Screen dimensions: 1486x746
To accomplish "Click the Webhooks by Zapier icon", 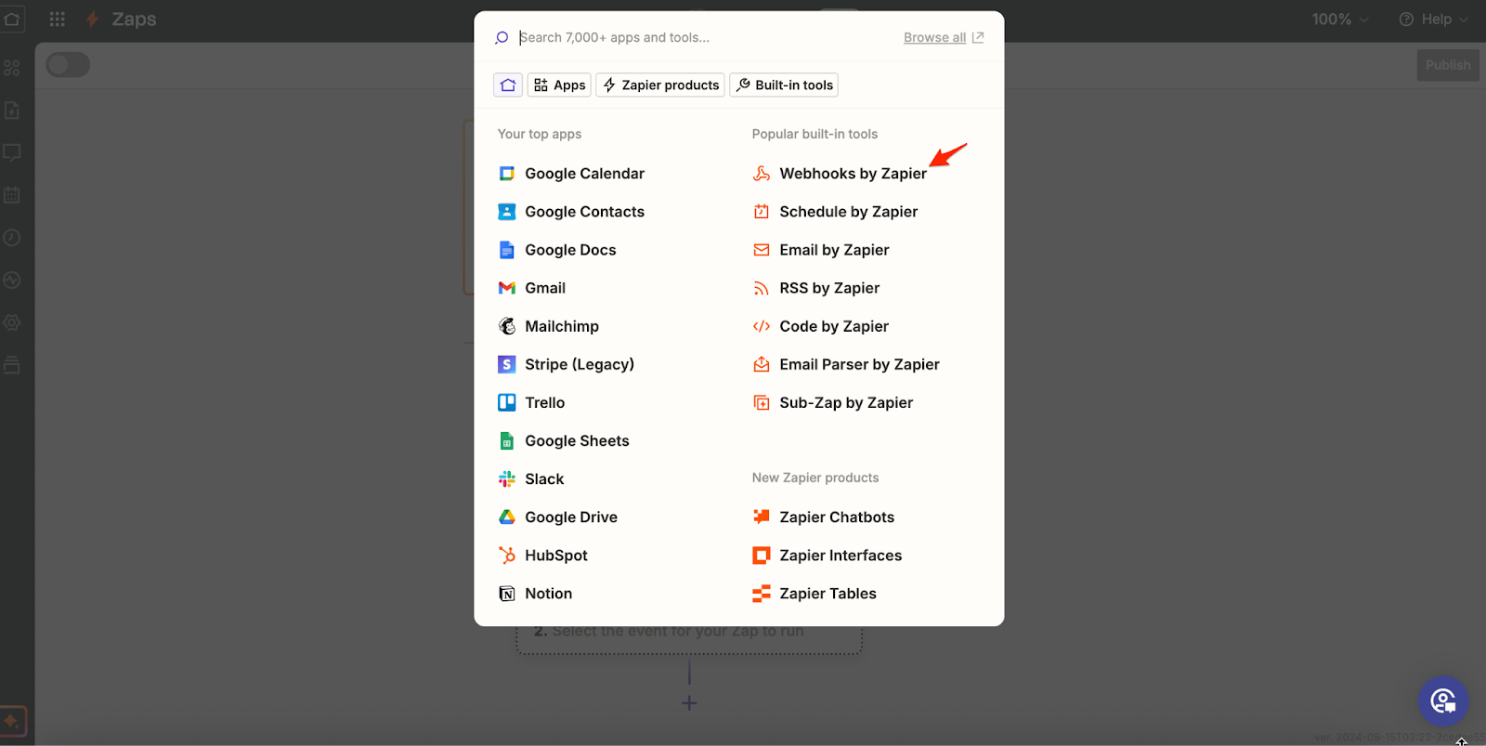I will [762, 174].
